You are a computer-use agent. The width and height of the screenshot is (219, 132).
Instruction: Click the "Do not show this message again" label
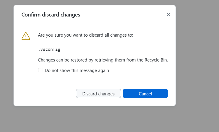[x=77, y=70]
